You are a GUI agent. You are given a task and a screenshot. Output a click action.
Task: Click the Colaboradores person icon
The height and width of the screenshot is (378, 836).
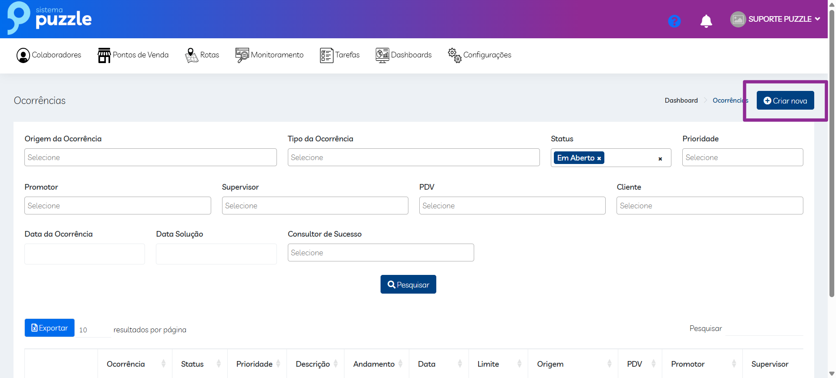tap(23, 55)
